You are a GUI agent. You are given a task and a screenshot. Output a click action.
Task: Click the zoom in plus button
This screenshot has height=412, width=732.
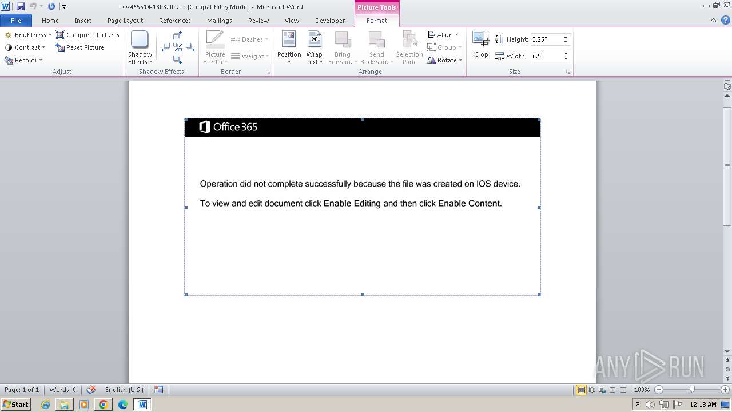(725, 390)
